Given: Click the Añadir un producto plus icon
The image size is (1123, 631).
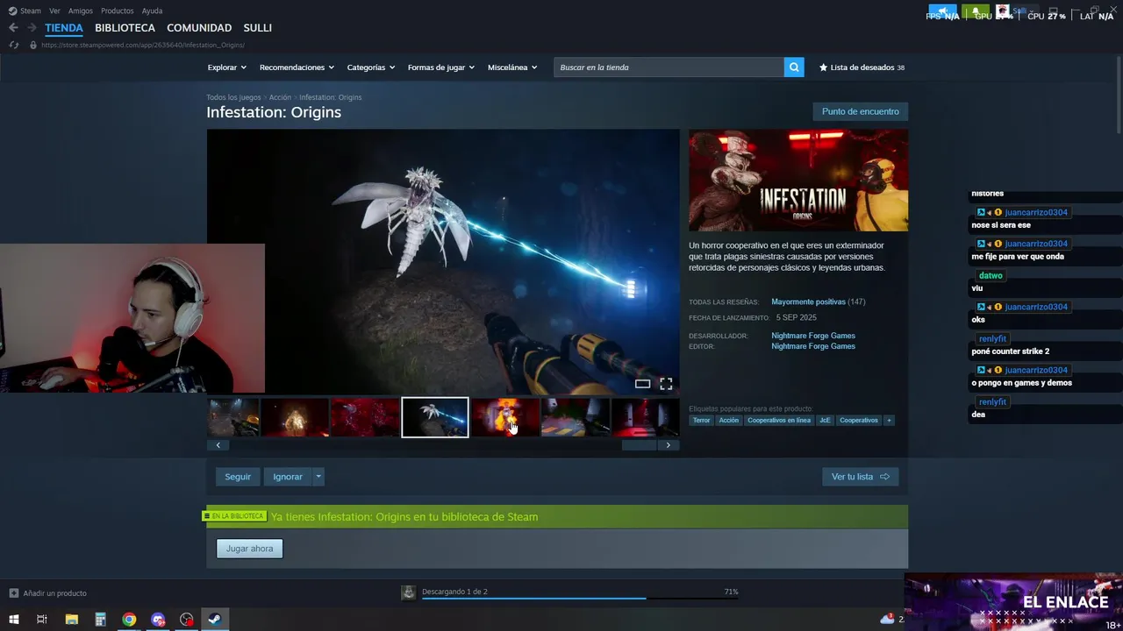Looking at the screenshot, I should click(x=13, y=593).
